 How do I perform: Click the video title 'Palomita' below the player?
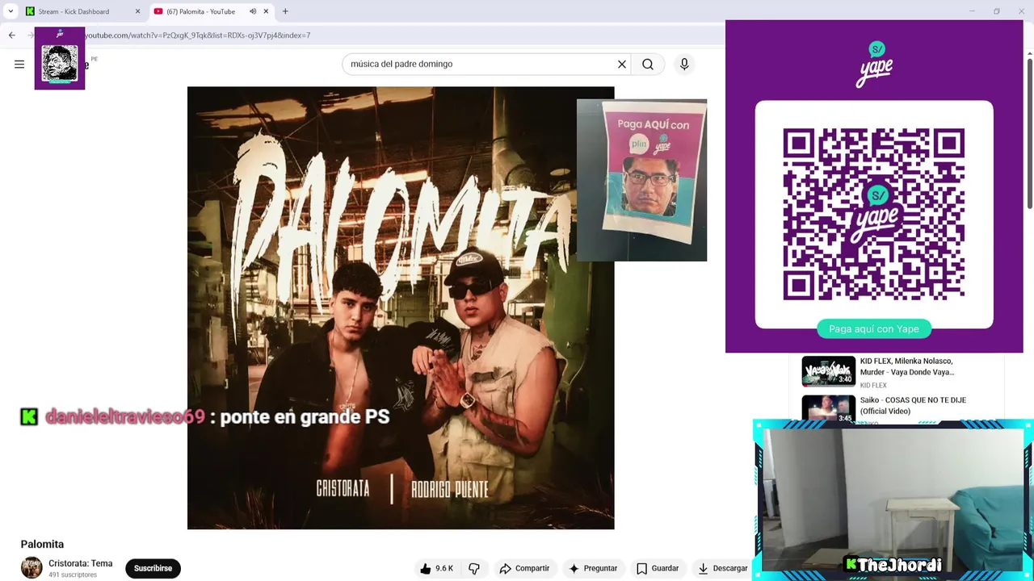[x=42, y=544]
